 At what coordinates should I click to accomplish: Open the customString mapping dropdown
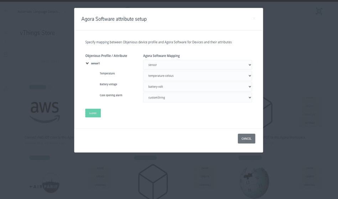(x=197, y=98)
